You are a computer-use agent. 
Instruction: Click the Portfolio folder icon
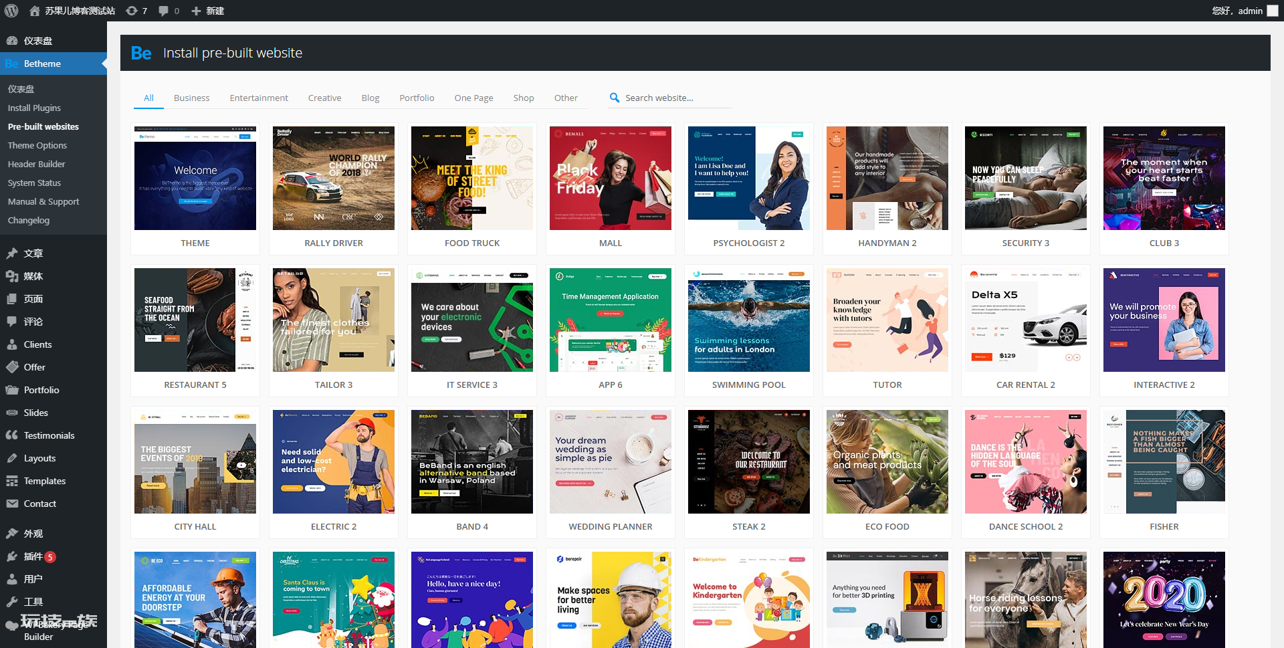point(12,390)
